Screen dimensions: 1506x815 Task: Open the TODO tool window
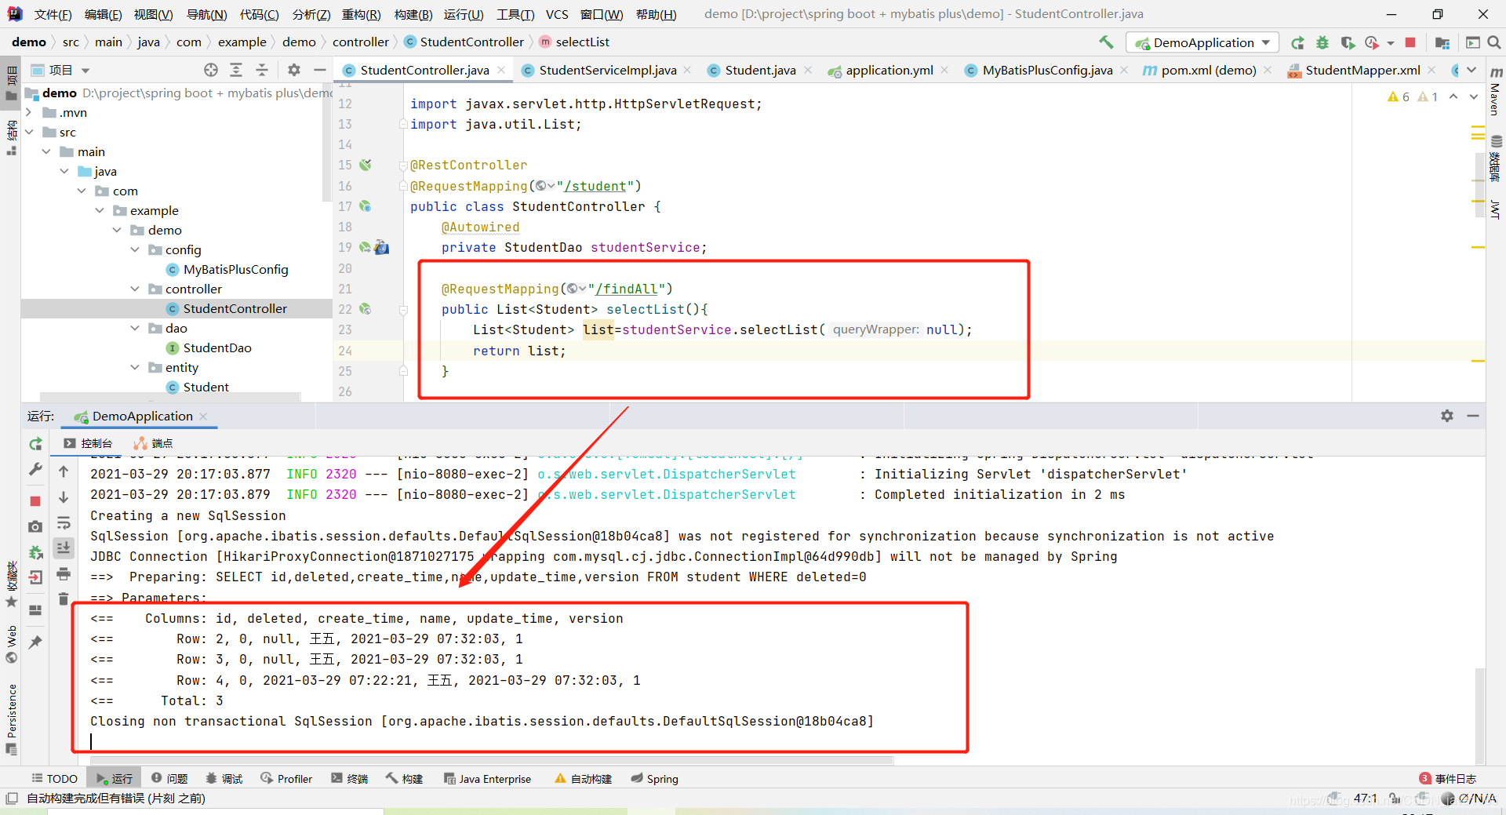(54, 778)
